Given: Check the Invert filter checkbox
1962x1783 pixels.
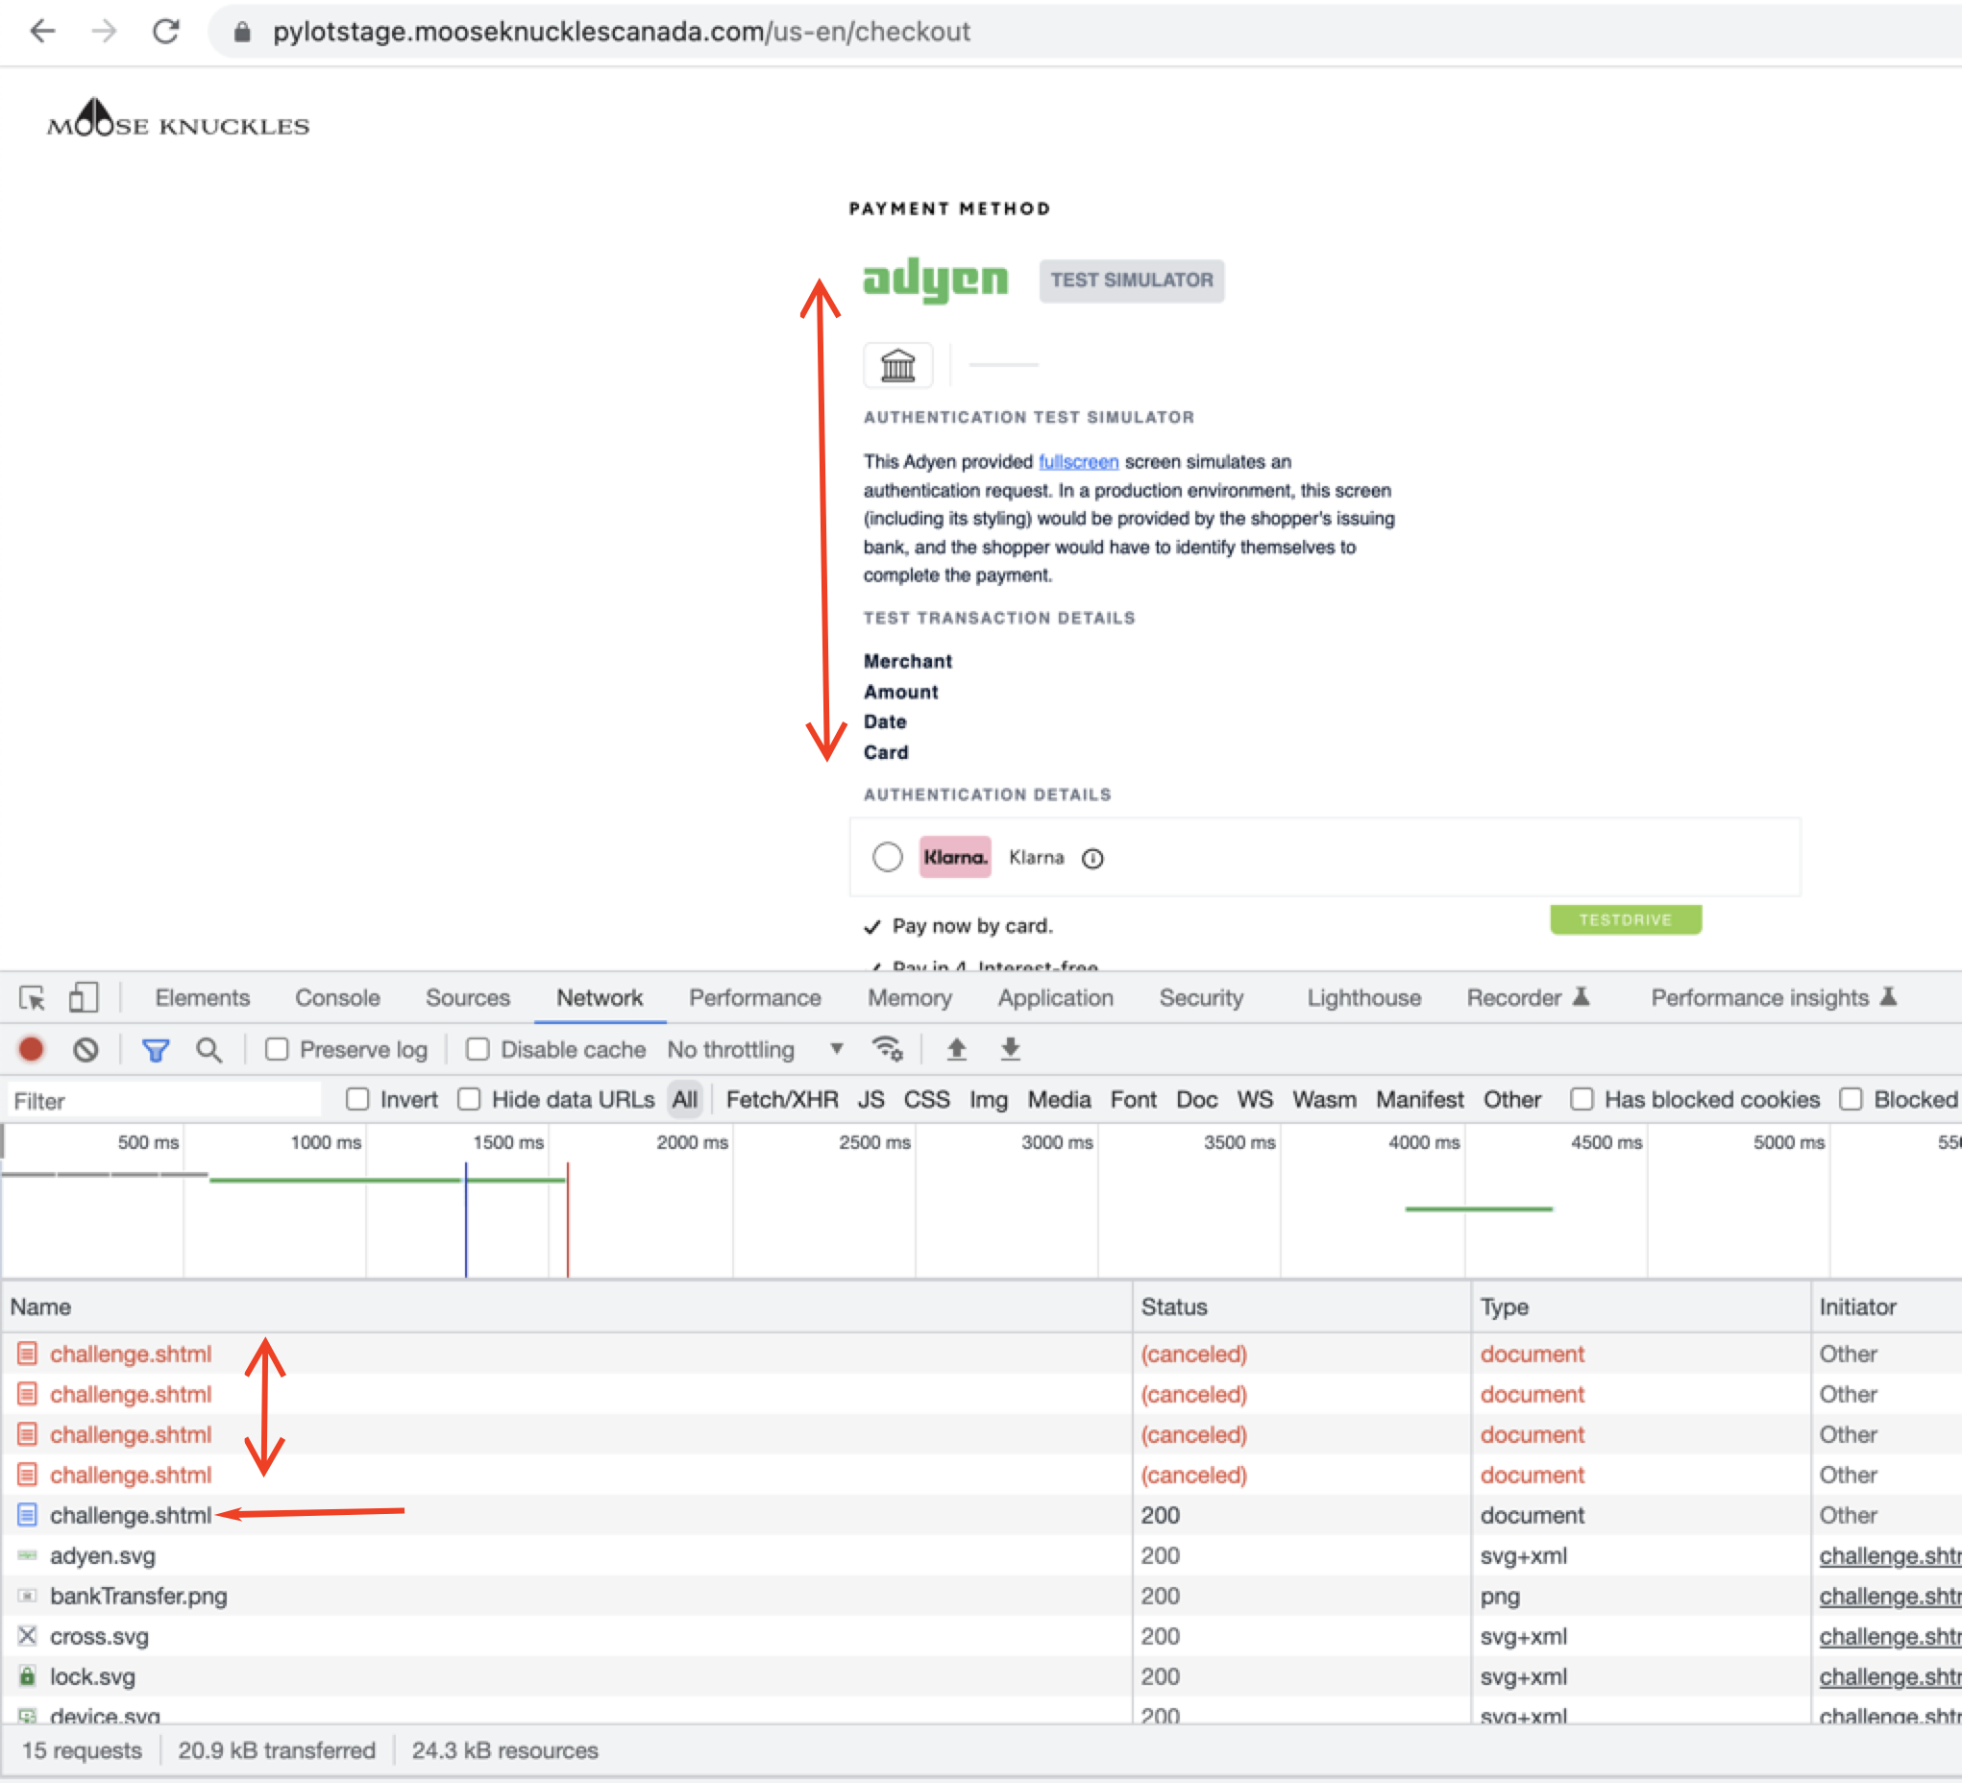Looking at the screenshot, I should click(358, 1099).
